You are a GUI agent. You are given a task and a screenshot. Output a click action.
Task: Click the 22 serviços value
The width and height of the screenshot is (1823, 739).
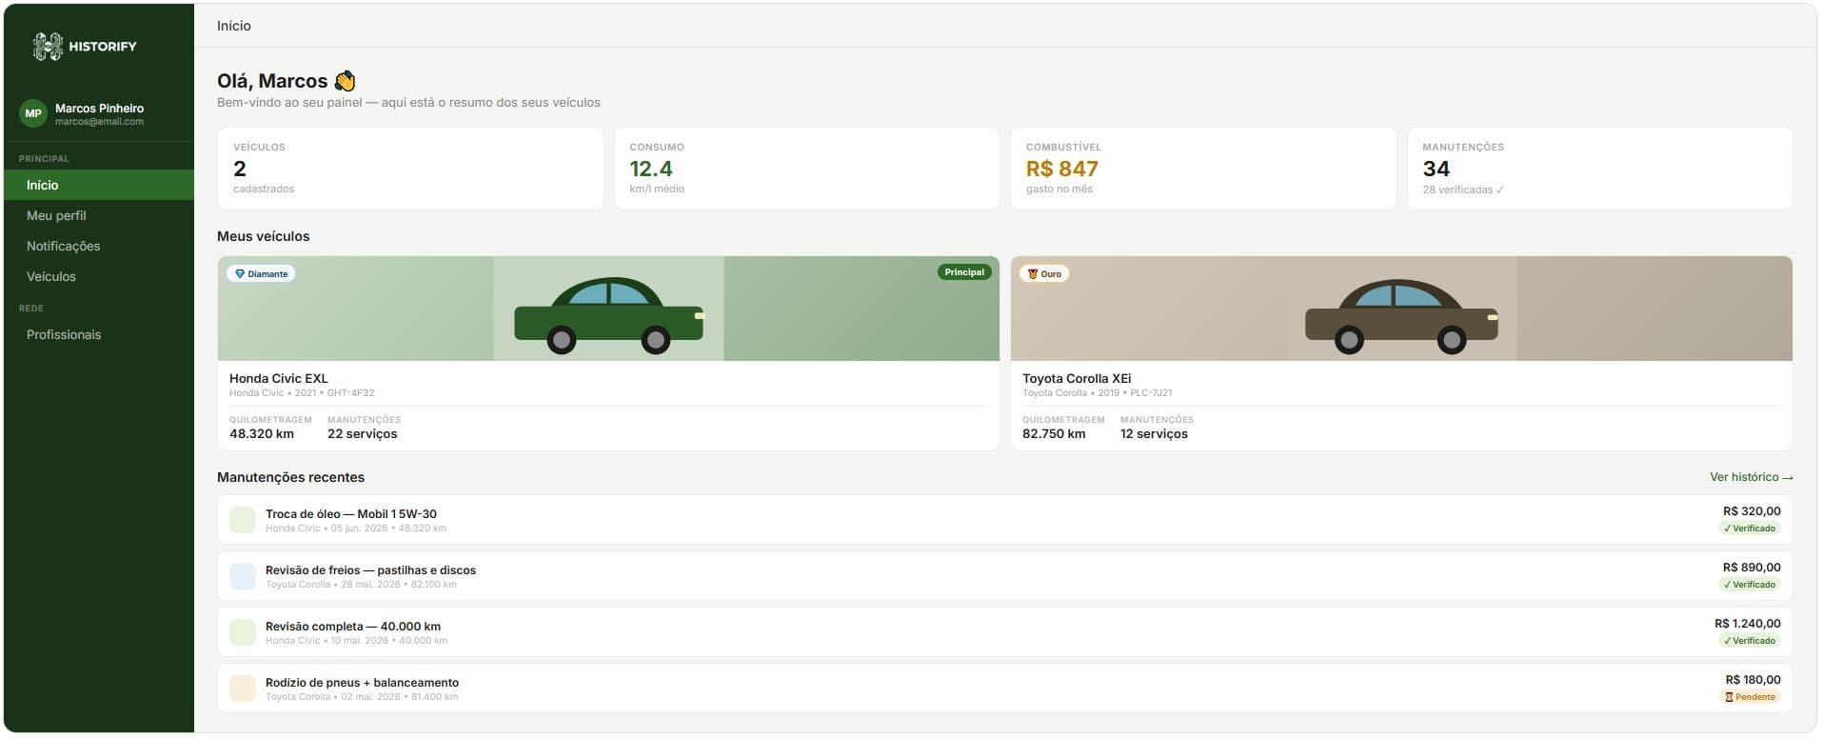(363, 433)
